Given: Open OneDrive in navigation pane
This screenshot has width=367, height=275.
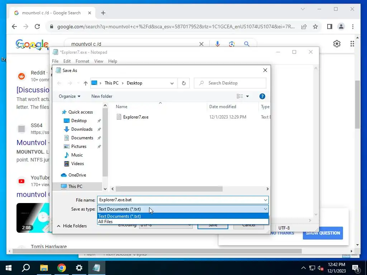Looking at the screenshot, I should [x=77, y=175].
